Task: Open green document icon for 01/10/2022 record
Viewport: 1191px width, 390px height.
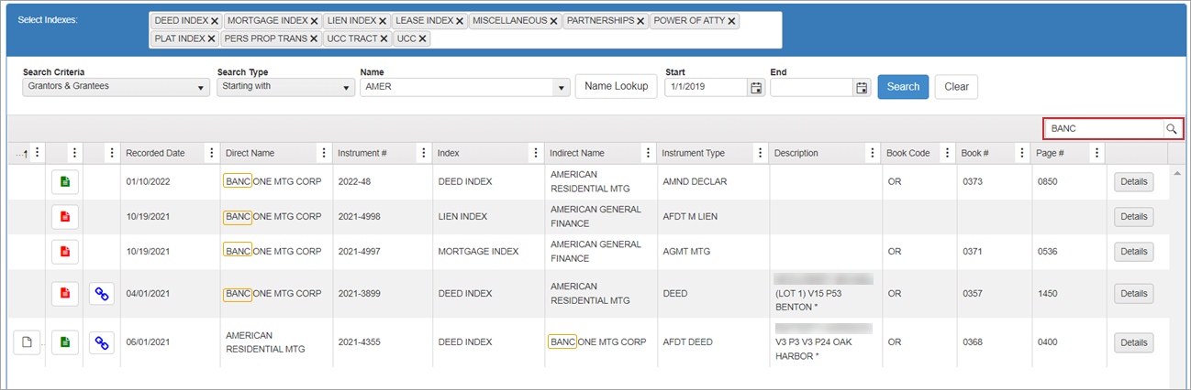Action: point(64,181)
